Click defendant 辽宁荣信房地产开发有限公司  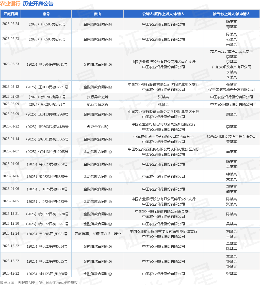[232, 90]
